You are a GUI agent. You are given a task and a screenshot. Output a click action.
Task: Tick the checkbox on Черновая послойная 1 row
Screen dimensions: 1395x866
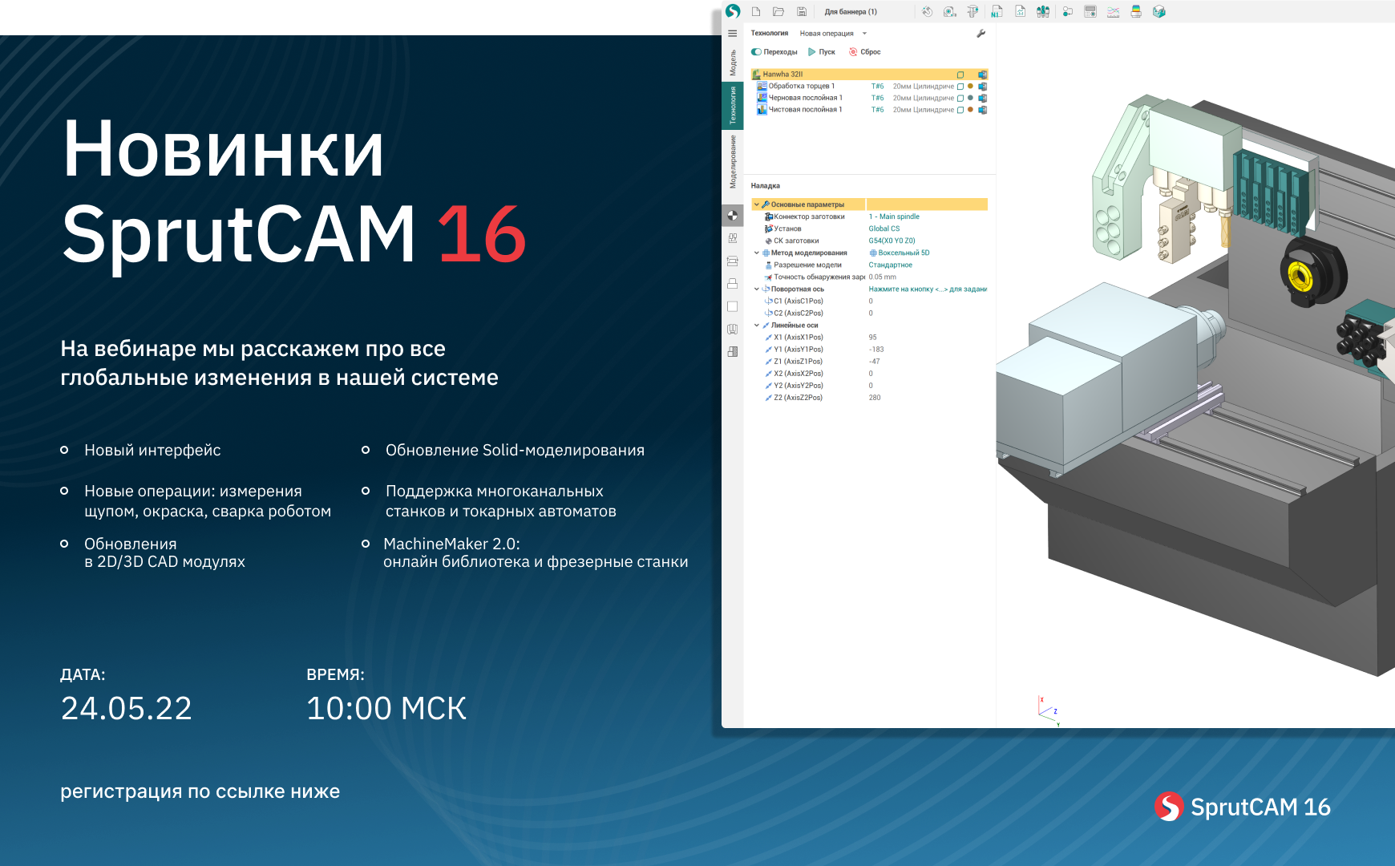point(960,98)
